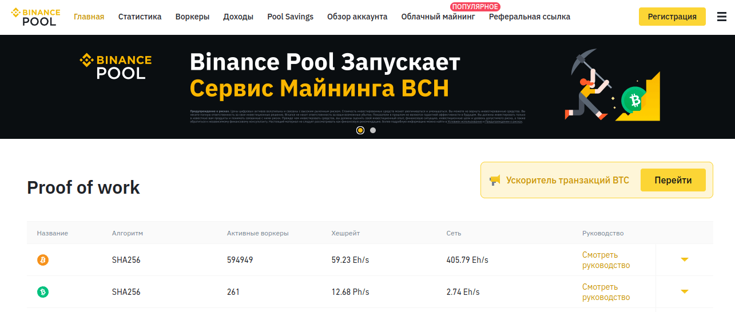Click the Binance Pool logo in header
This screenshot has height=312, width=735.
click(x=34, y=17)
